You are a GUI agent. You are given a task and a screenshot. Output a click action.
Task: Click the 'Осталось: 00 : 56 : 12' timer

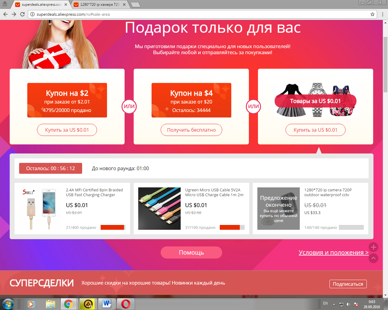point(51,168)
